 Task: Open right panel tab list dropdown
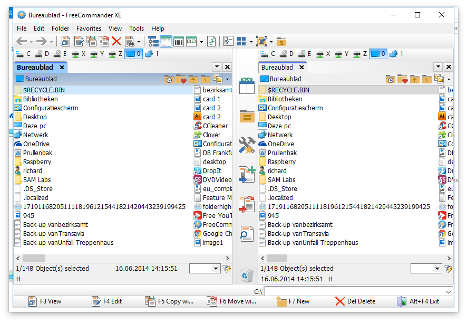[x=438, y=67]
